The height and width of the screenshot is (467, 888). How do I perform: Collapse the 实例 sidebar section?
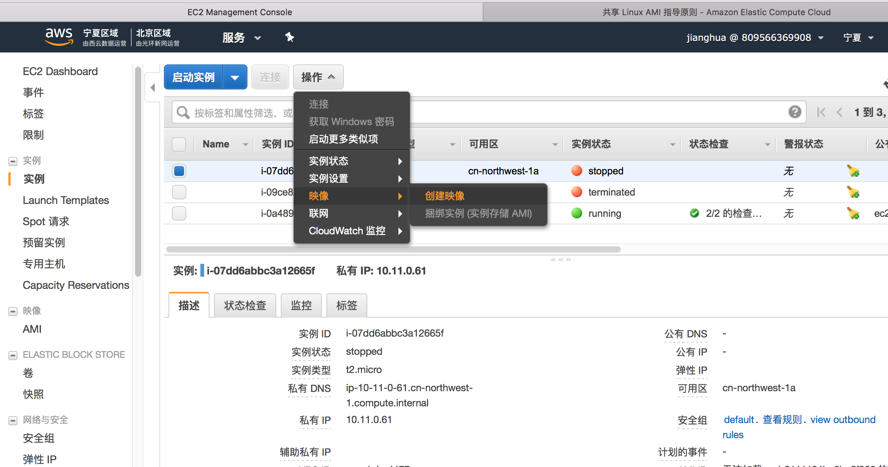pos(13,161)
